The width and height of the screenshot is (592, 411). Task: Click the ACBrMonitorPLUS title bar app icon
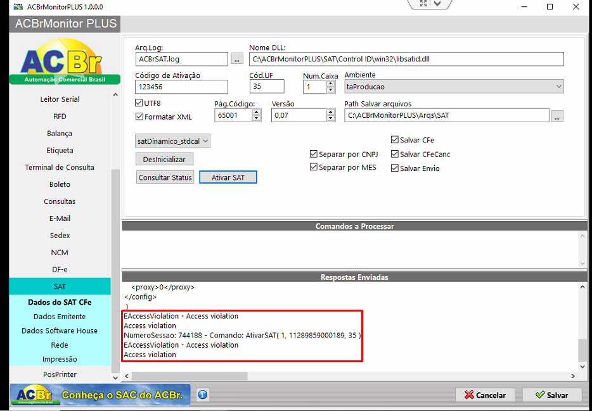click(18, 7)
